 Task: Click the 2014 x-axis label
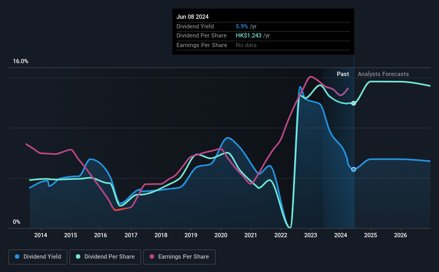[41, 235]
